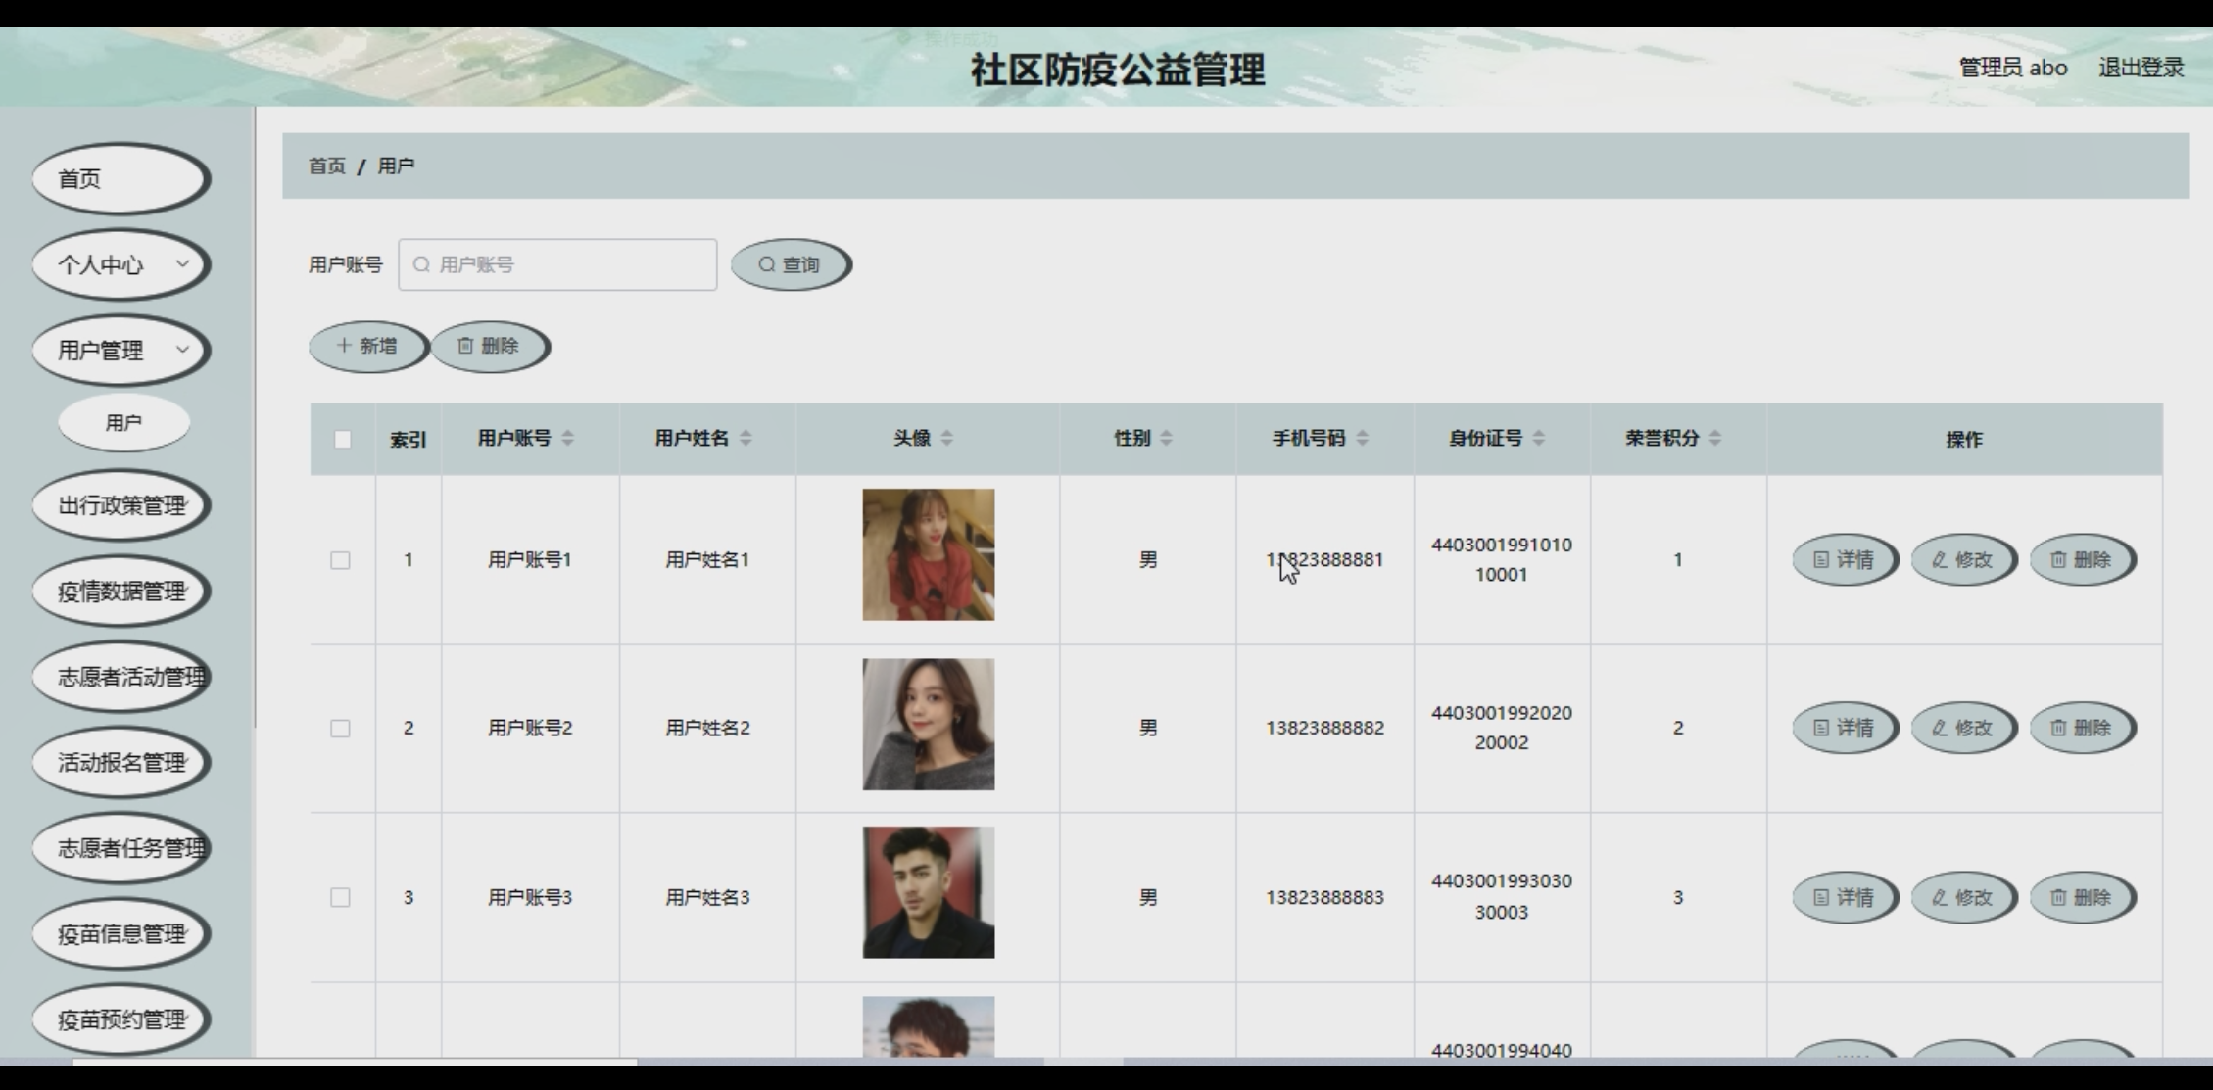Open 疫情数据管理 in the sidebar
The height and width of the screenshot is (1090, 2213).
pos(121,592)
